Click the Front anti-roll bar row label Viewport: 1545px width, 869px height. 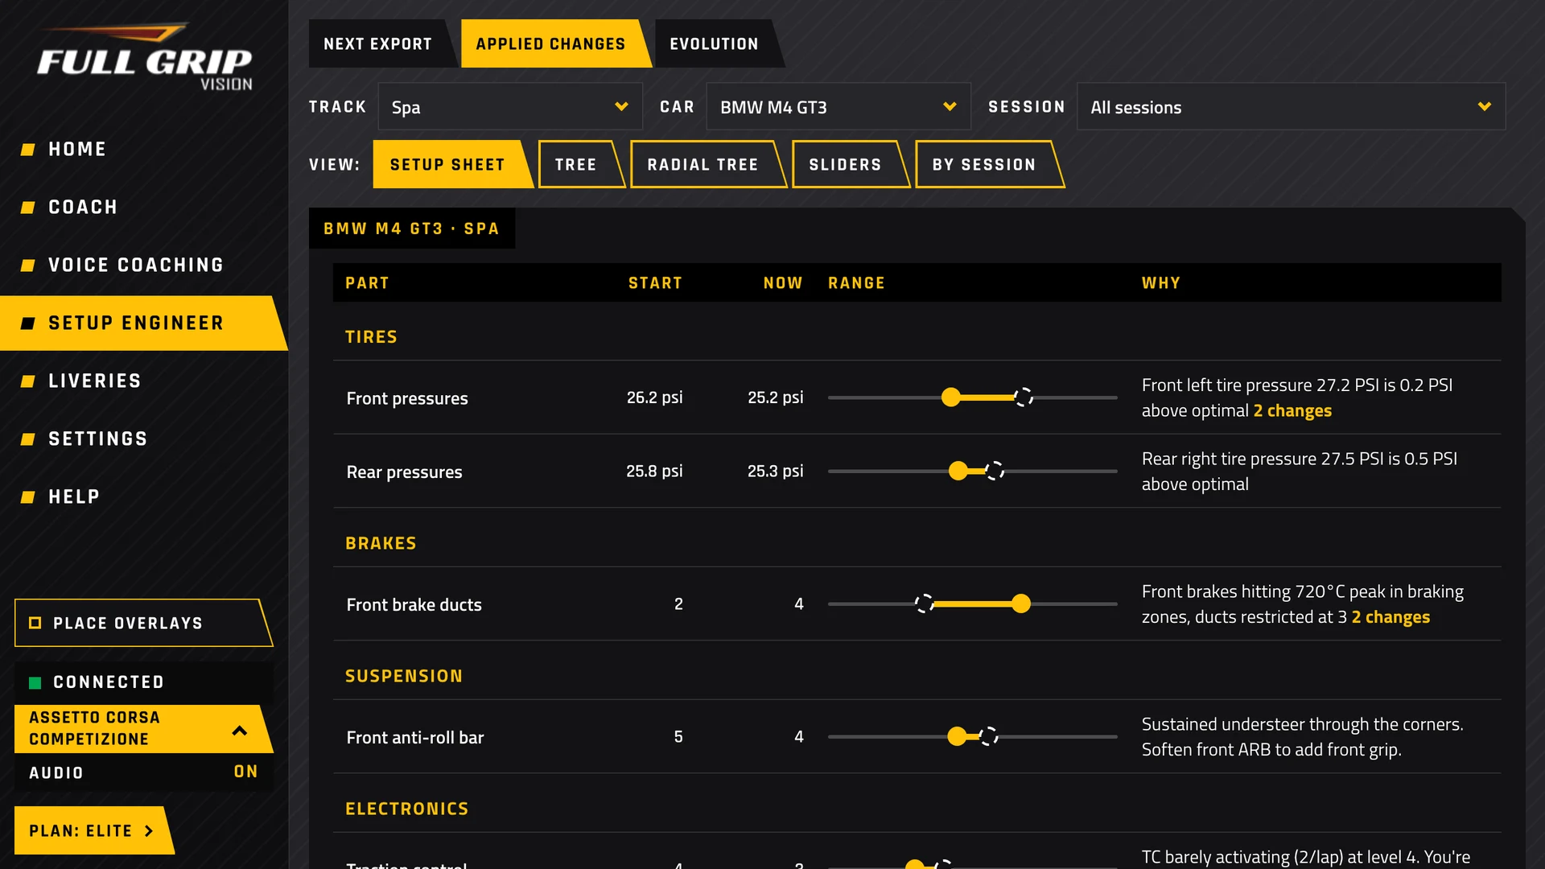point(415,738)
